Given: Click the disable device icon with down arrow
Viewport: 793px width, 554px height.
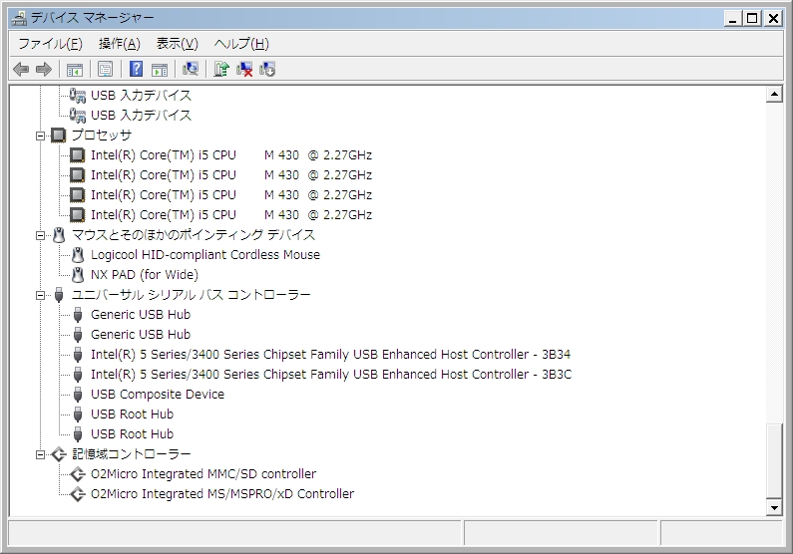Looking at the screenshot, I should 267,69.
